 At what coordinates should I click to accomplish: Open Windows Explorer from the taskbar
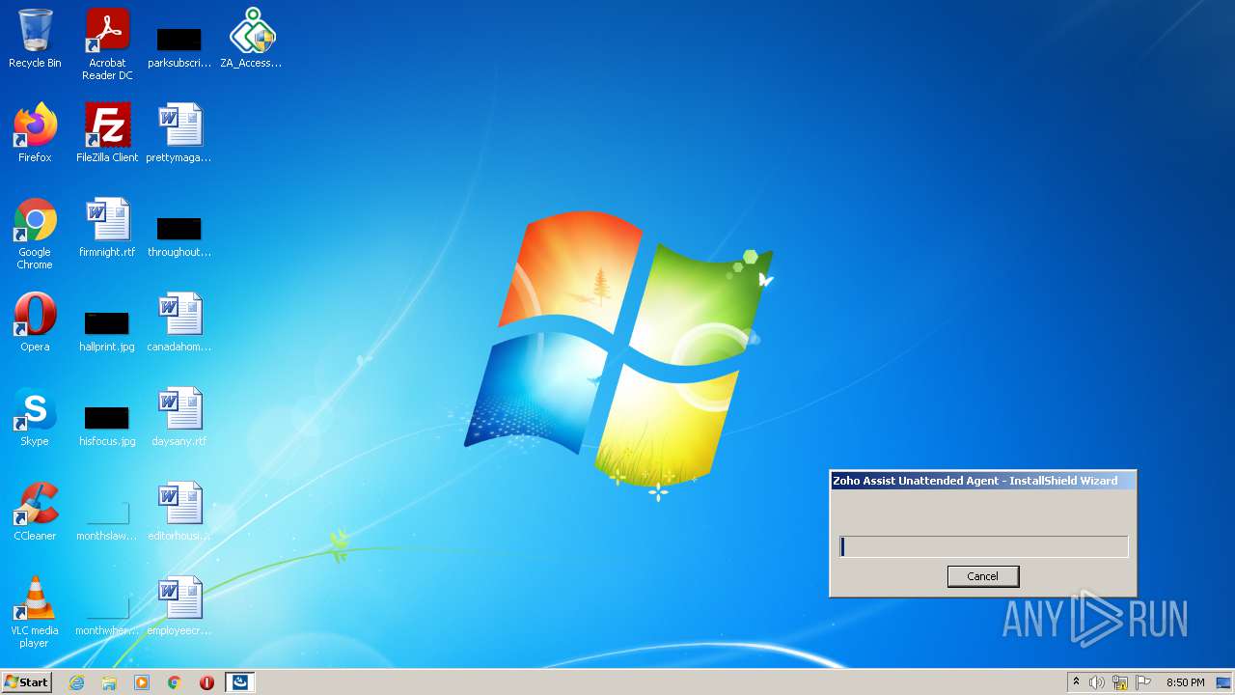pos(109,682)
